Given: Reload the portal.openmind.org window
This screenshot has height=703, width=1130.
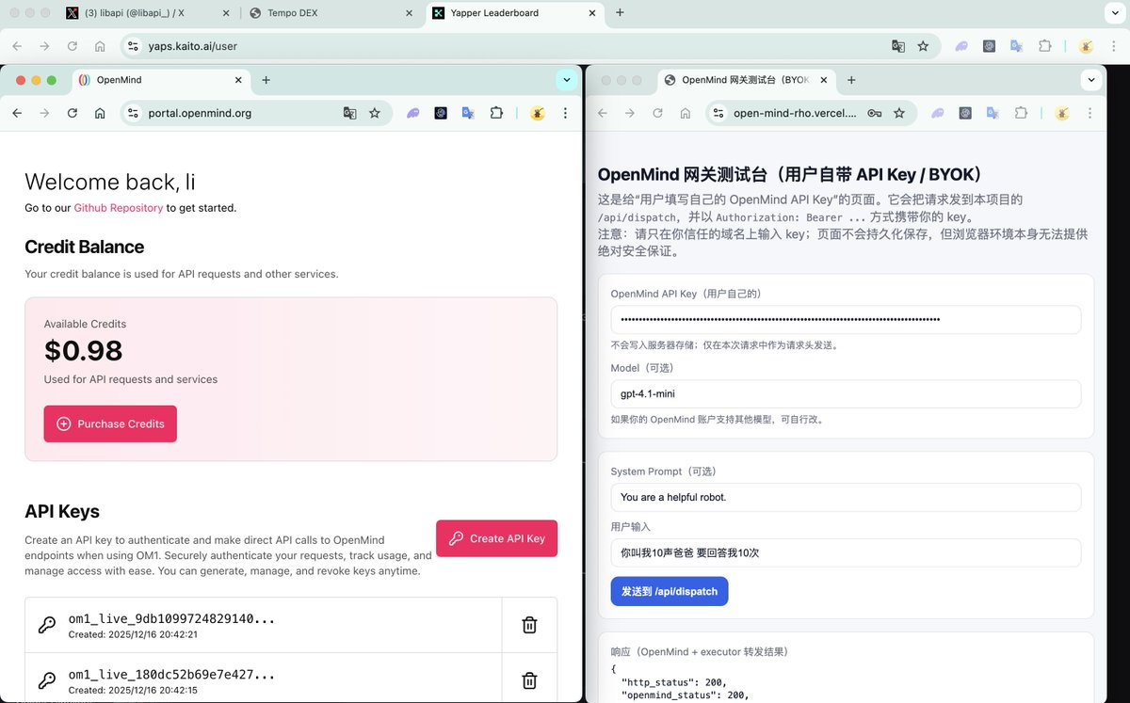Looking at the screenshot, I should [72, 113].
